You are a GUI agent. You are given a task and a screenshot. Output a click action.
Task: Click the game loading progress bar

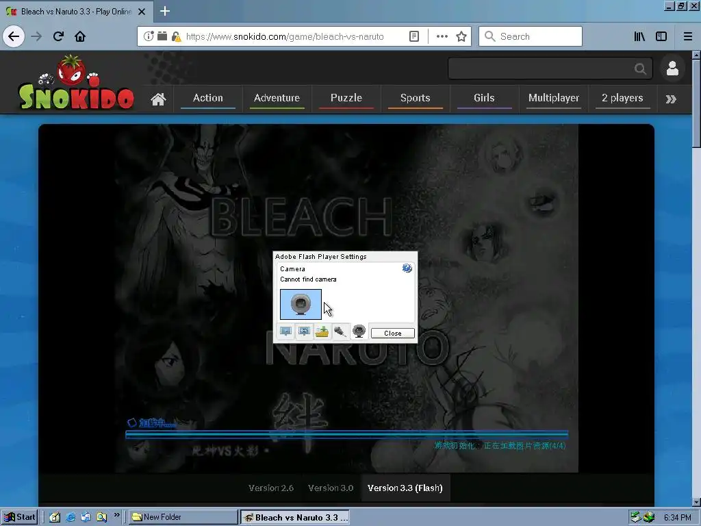347,434
